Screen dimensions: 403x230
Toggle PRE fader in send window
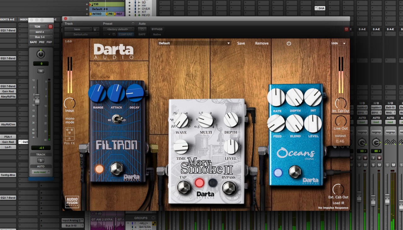coord(42,42)
